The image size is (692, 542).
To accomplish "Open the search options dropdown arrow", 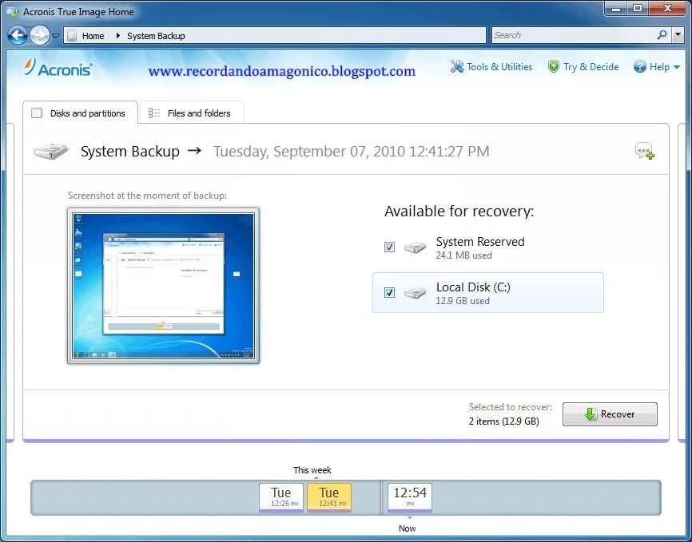I will pyautogui.click(x=678, y=35).
